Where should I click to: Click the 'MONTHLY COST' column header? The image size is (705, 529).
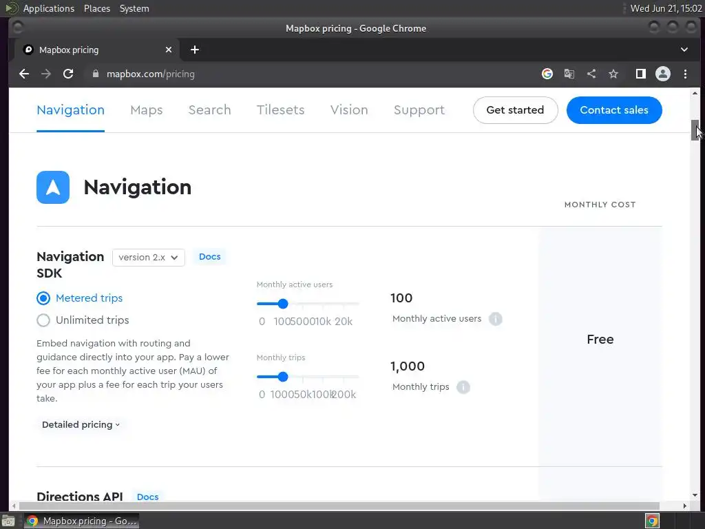tap(600, 205)
